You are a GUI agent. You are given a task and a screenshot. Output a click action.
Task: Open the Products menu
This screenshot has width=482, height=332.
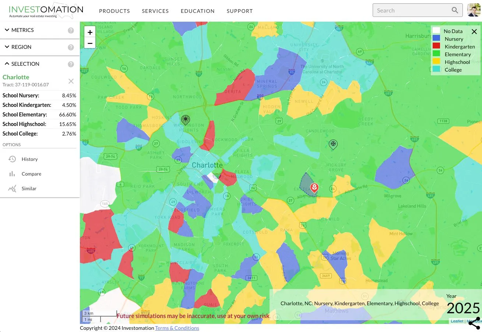click(x=115, y=11)
